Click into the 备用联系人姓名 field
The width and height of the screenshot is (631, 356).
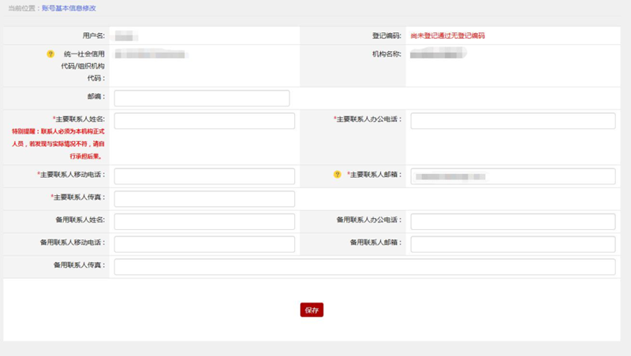click(204, 221)
